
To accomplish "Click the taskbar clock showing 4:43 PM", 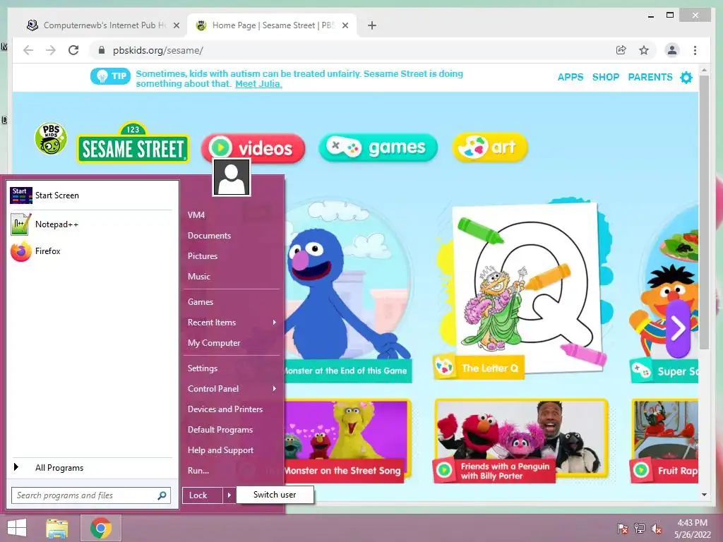I will pos(692,529).
